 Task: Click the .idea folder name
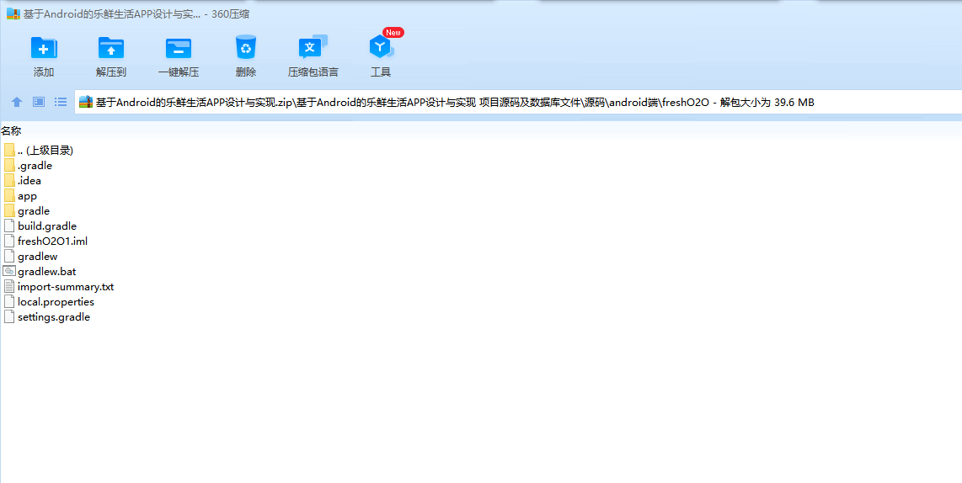[x=29, y=181]
